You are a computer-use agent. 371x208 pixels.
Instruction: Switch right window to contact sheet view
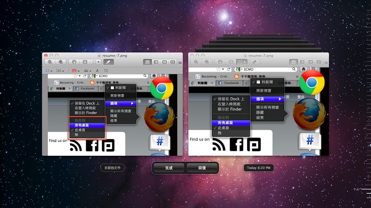319,62
